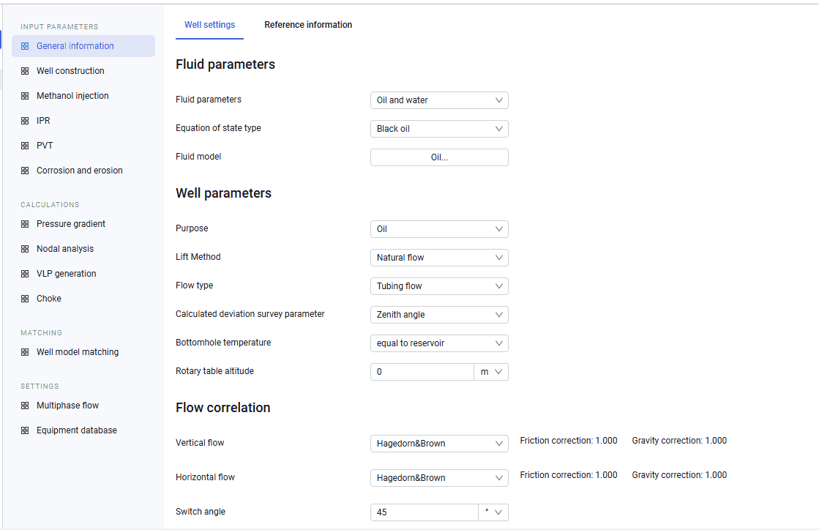Open the IPR section
Viewport: 819px width, 530px height.
tap(83, 121)
